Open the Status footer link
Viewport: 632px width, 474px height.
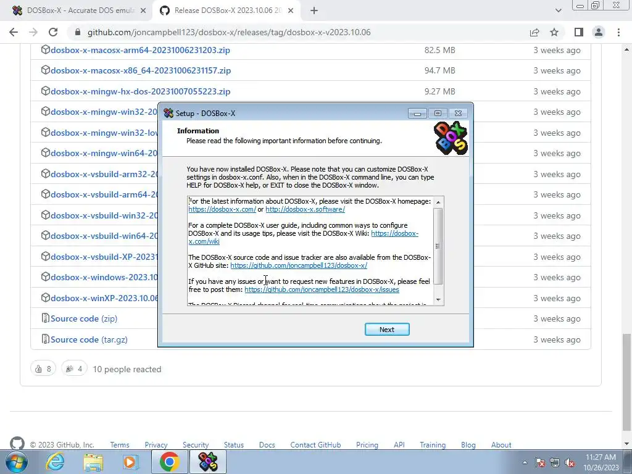pyautogui.click(x=234, y=445)
